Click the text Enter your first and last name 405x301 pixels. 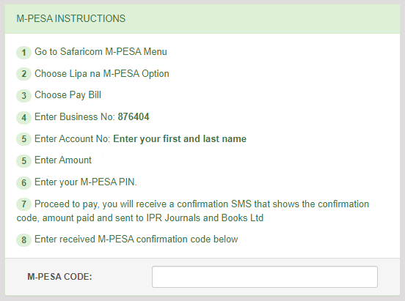[180, 138]
